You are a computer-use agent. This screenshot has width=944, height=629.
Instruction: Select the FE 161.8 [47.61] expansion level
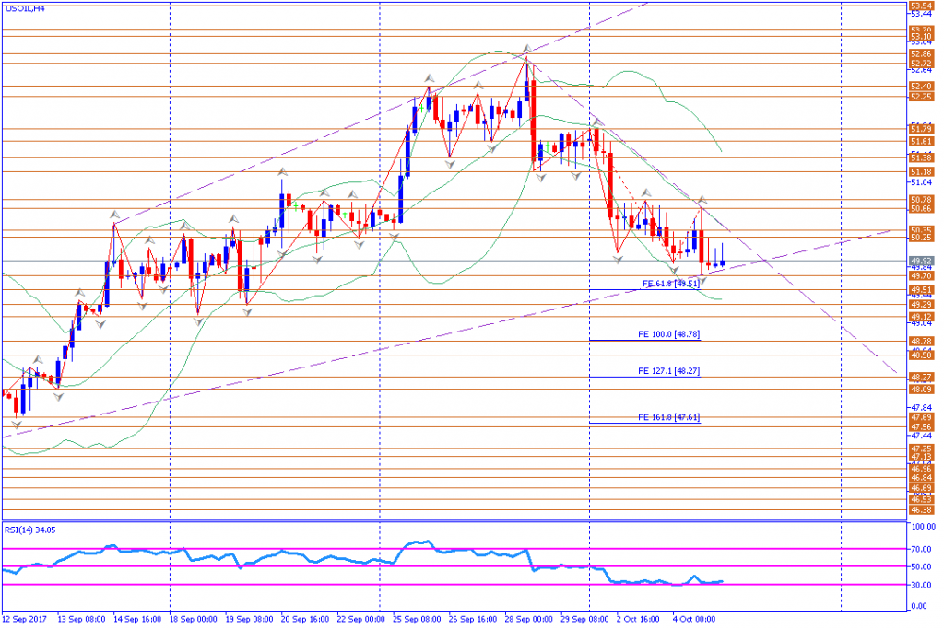tap(669, 417)
